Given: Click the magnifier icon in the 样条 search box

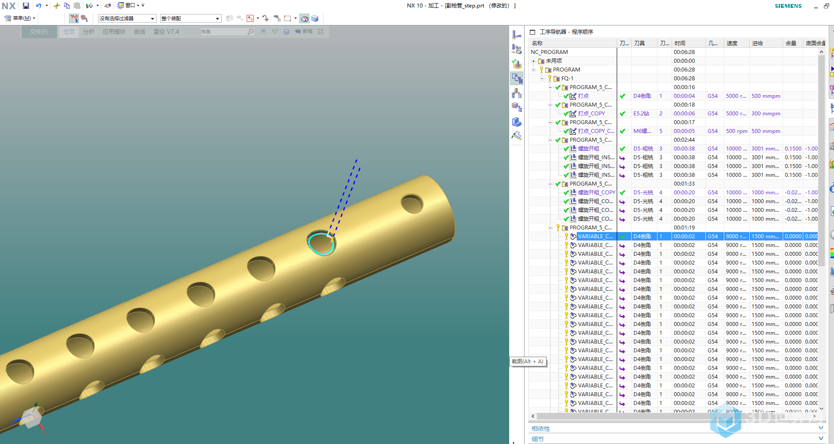Looking at the screenshot, I should click(x=250, y=32).
